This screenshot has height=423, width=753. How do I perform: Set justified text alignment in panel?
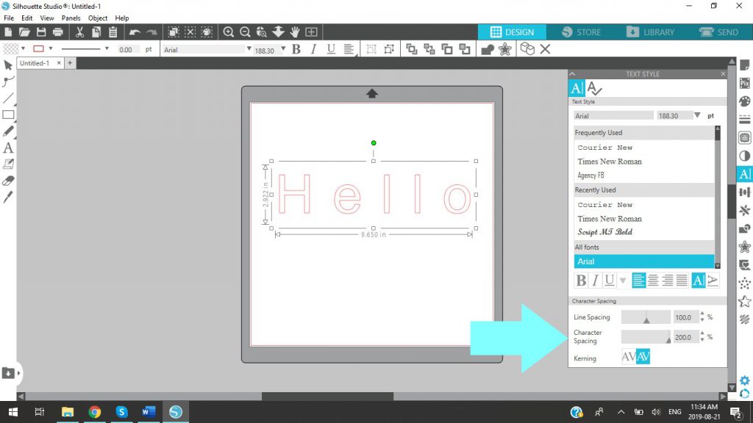click(x=682, y=280)
